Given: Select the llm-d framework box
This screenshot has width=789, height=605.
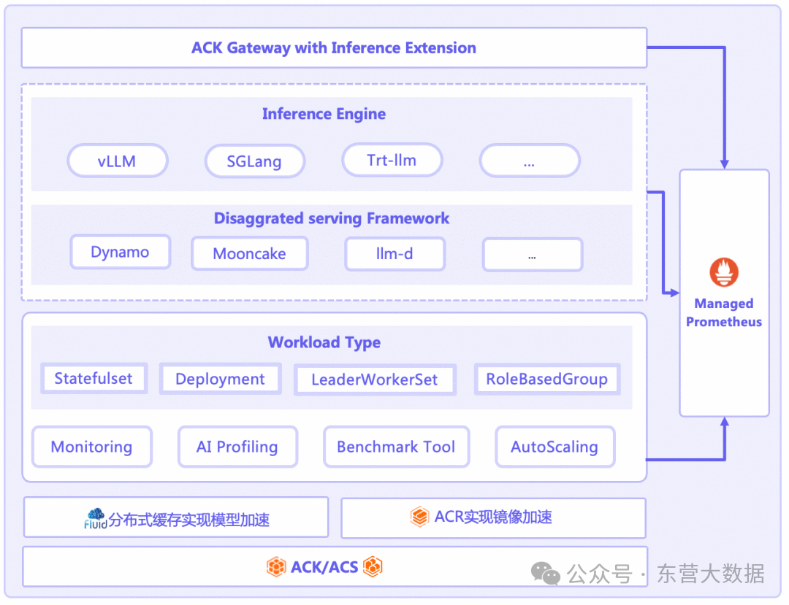Looking at the screenshot, I should [395, 254].
